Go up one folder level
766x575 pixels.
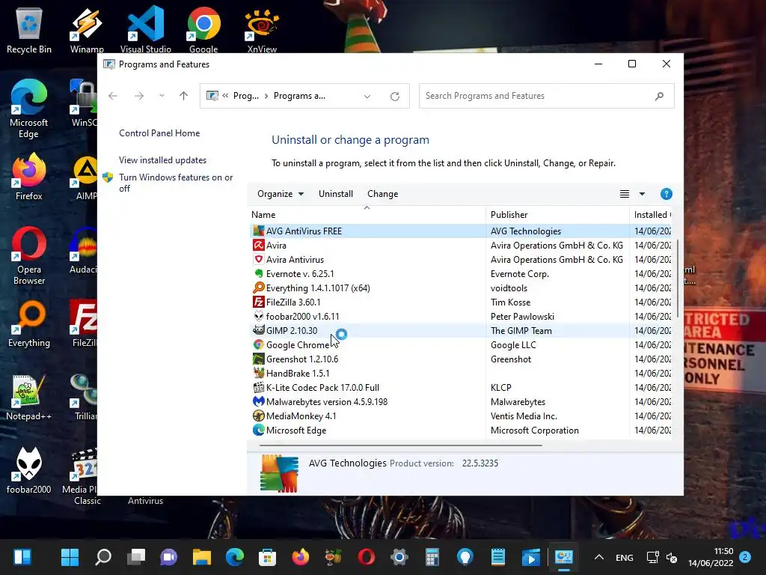184,96
